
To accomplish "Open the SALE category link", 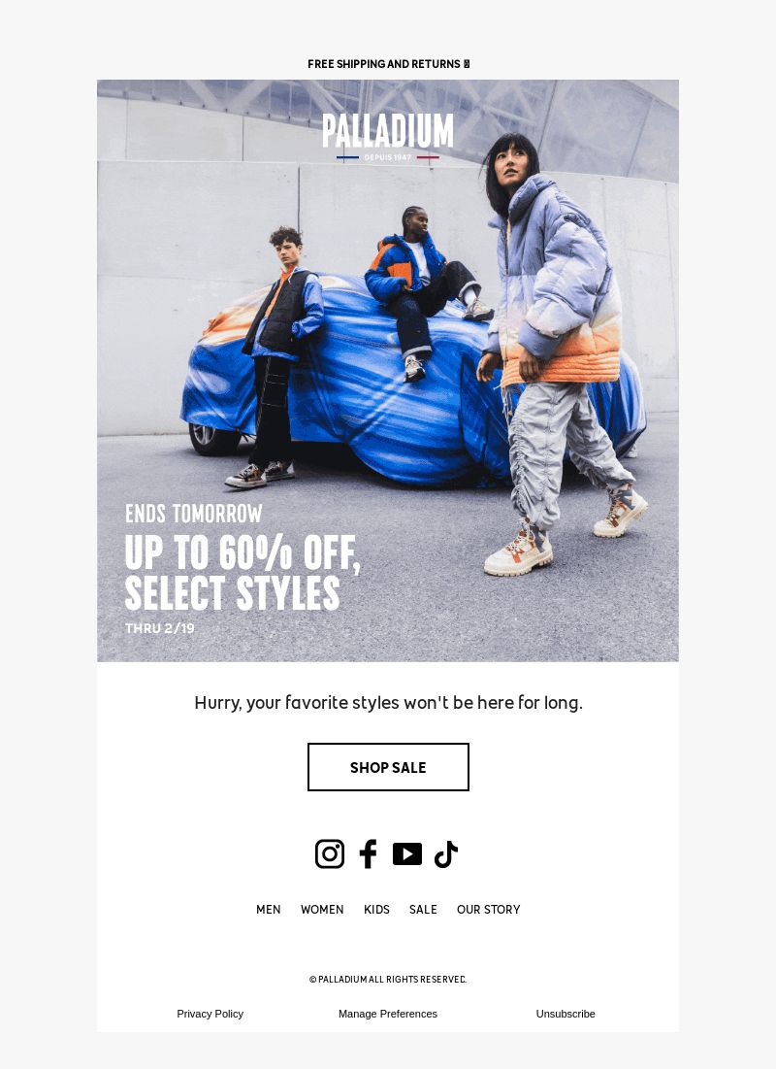I will coord(423,910).
